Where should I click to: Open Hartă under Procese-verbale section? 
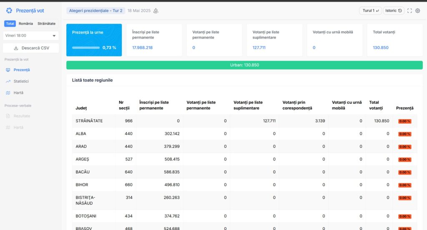[18, 127]
